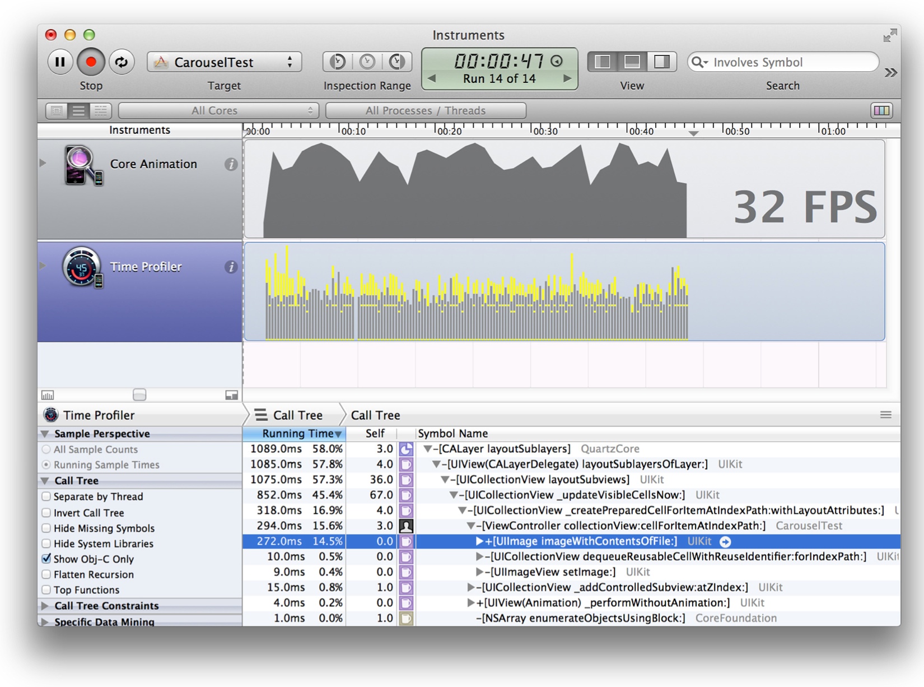Select the list track display strategy icon
The height and width of the screenshot is (687, 924).
click(78, 110)
